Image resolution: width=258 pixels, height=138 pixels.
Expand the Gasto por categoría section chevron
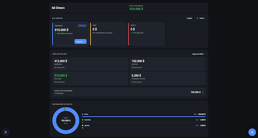click(x=203, y=92)
